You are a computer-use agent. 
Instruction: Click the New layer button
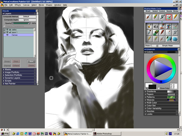tap(32, 61)
